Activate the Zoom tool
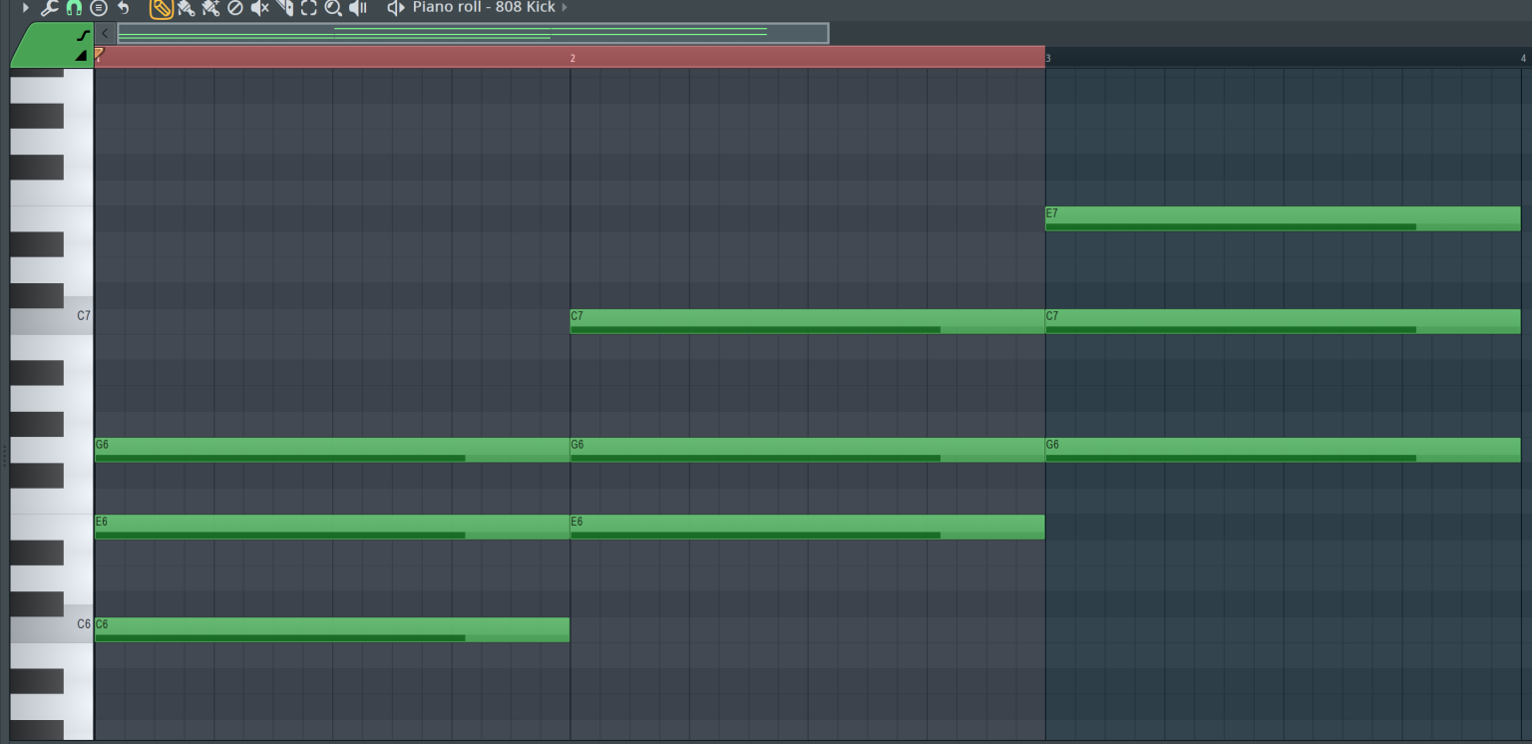Viewport: 1532px width, 744px height. tap(335, 8)
